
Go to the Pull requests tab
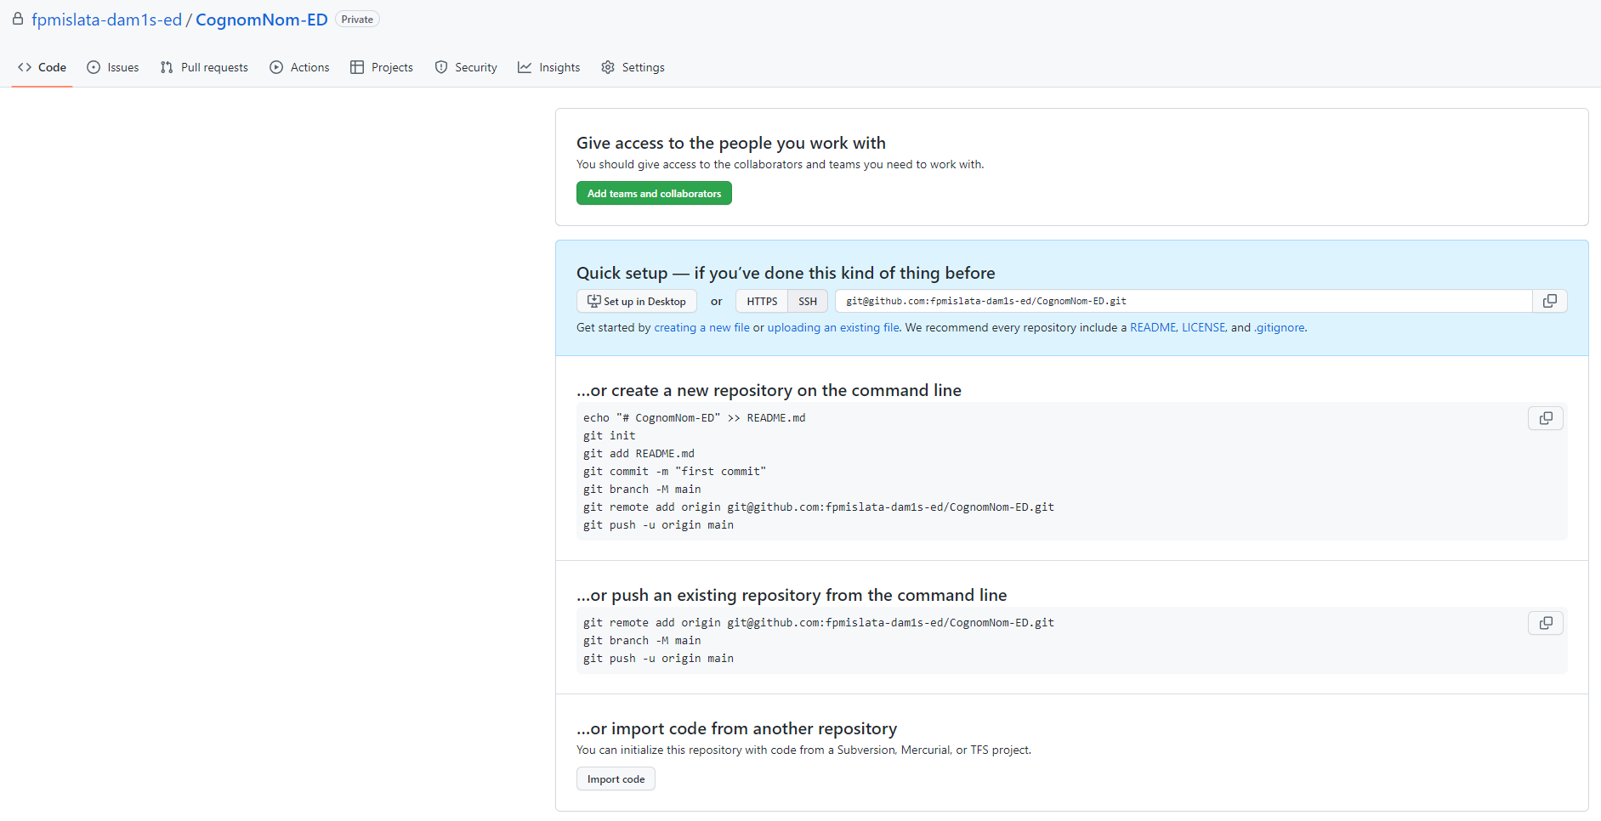click(x=204, y=67)
